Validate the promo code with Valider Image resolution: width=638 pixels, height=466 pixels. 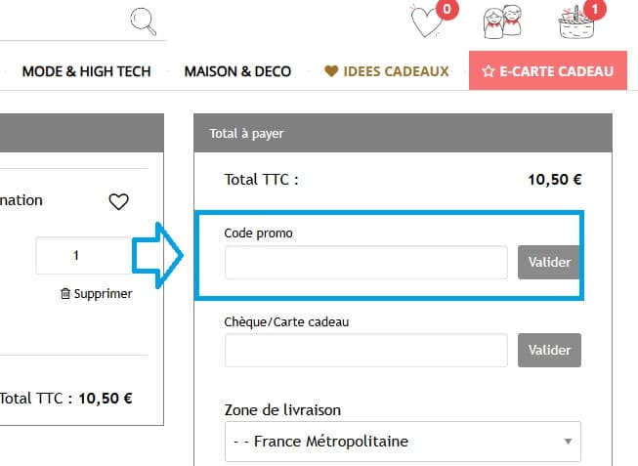pyautogui.click(x=549, y=263)
